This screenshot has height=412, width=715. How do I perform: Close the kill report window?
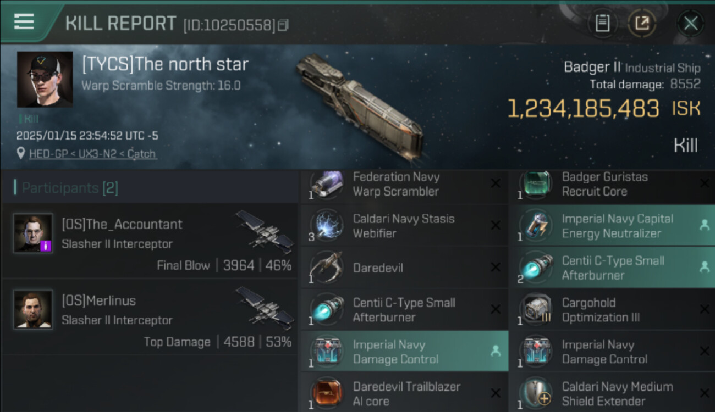coord(690,23)
